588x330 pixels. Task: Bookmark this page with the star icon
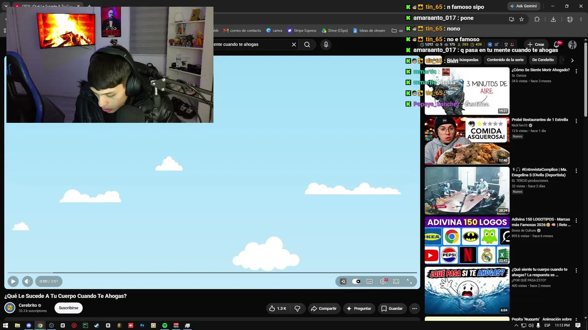(522, 19)
